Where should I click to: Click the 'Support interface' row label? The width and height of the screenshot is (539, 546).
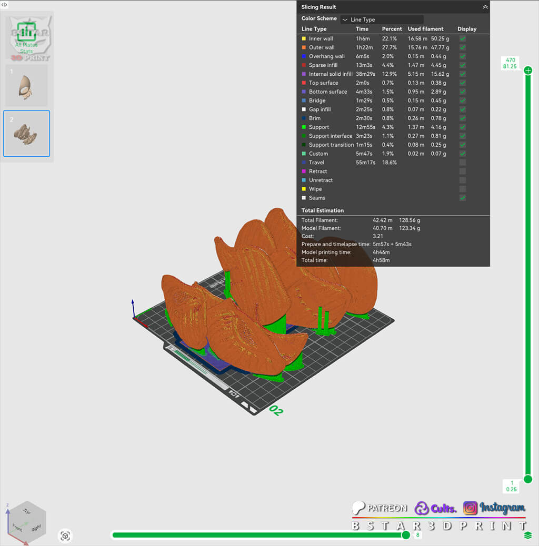coord(331,136)
